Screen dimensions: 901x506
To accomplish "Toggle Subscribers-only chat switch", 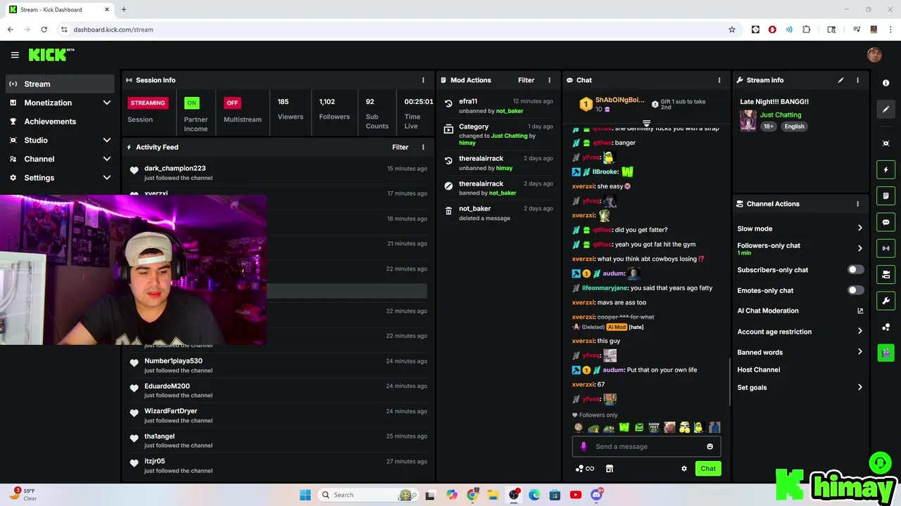I will pyautogui.click(x=855, y=270).
